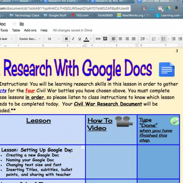Image resolution: width=183 pixels, height=183 pixels.
Task: Toggle underline formatting
Action: 79,39
